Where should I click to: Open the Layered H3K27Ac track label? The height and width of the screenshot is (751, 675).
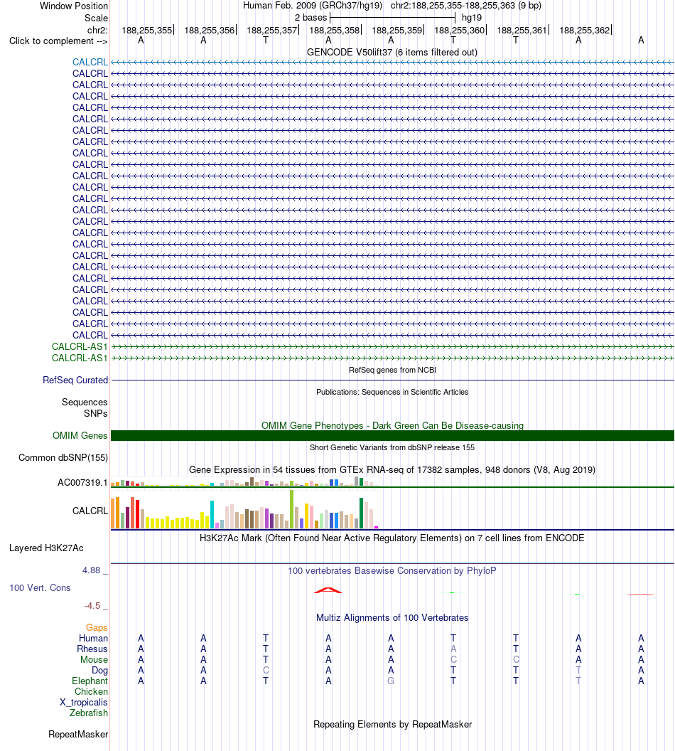coord(46,548)
